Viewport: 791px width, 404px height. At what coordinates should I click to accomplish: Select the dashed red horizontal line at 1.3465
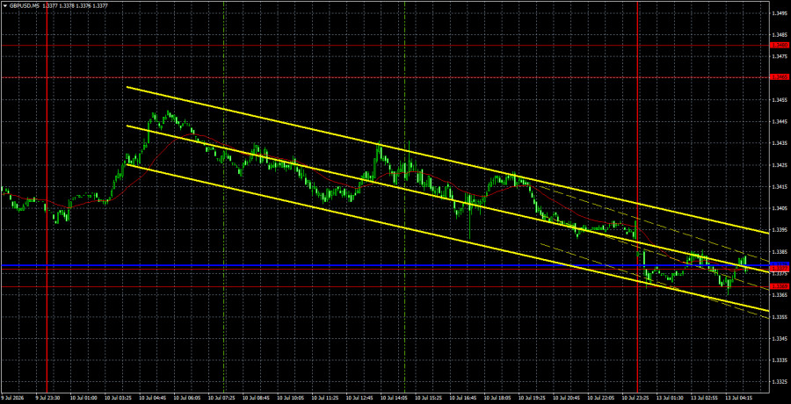pyautogui.click(x=384, y=77)
